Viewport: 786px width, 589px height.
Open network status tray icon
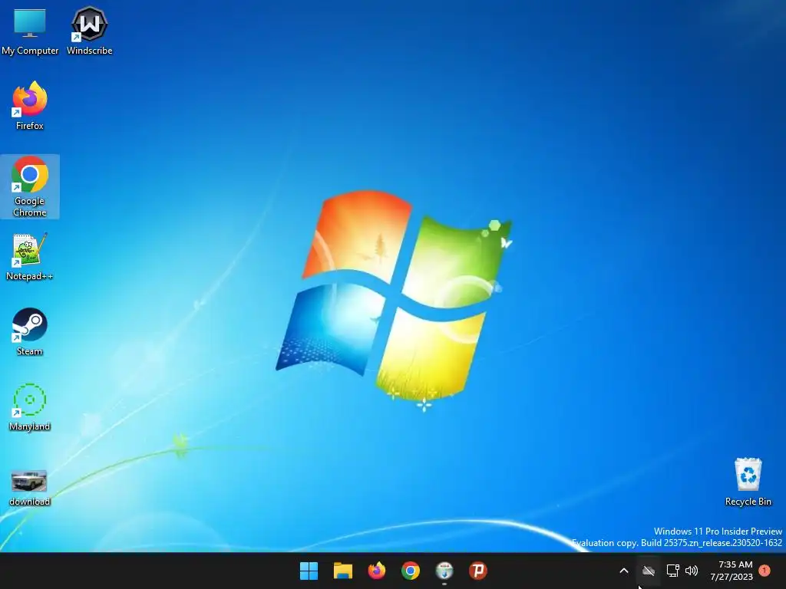[672, 571]
